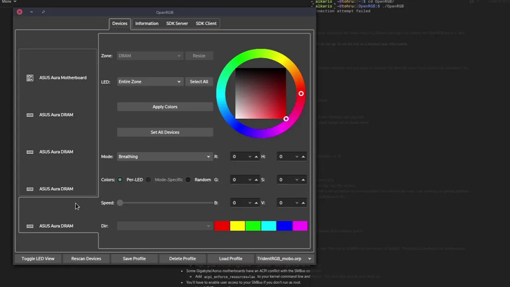The height and width of the screenshot is (287, 510).
Task: Increase the S value with up arrow
Action: click(303, 180)
